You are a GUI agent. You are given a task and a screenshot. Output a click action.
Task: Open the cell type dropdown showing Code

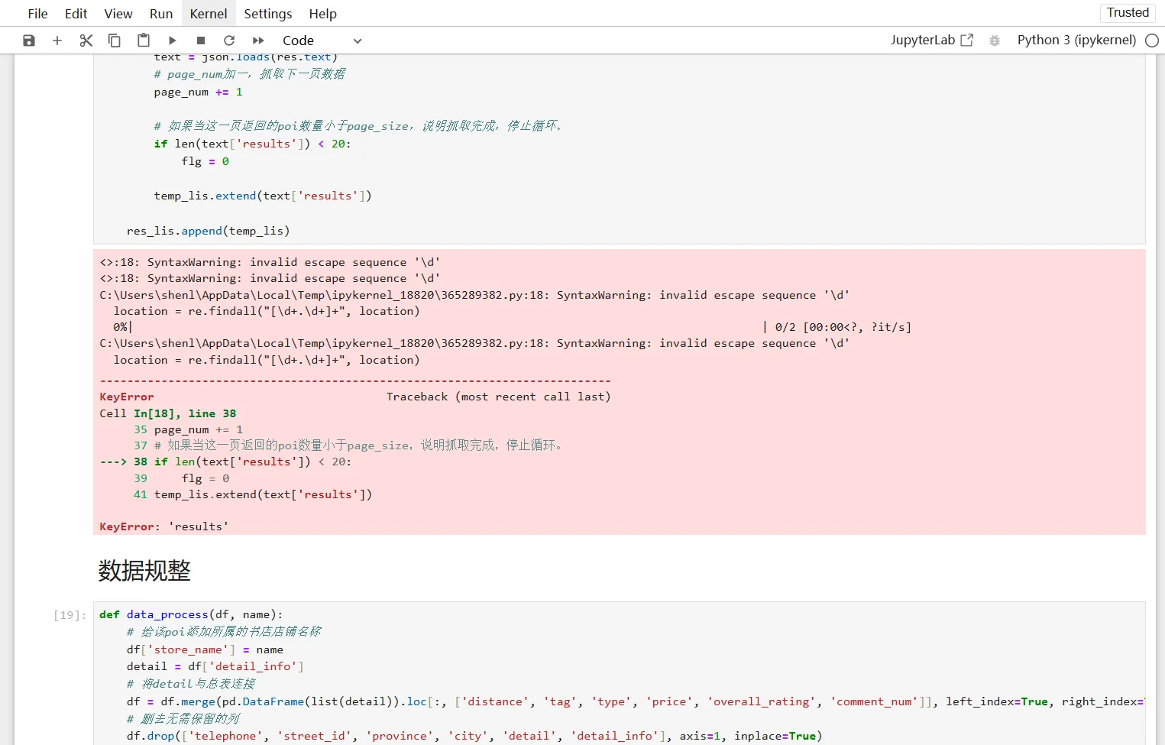coord(322,40)
